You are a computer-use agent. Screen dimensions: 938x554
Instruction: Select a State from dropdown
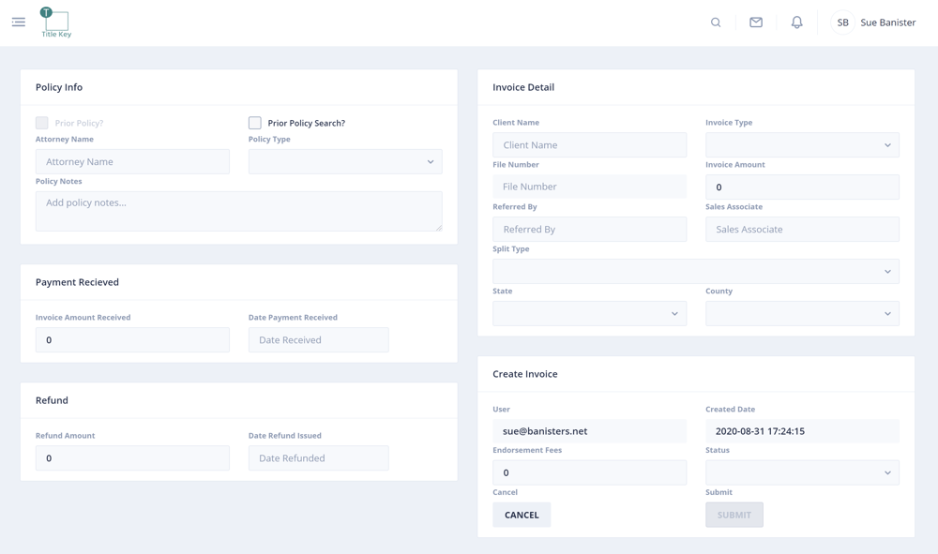[x=589, y=314]
